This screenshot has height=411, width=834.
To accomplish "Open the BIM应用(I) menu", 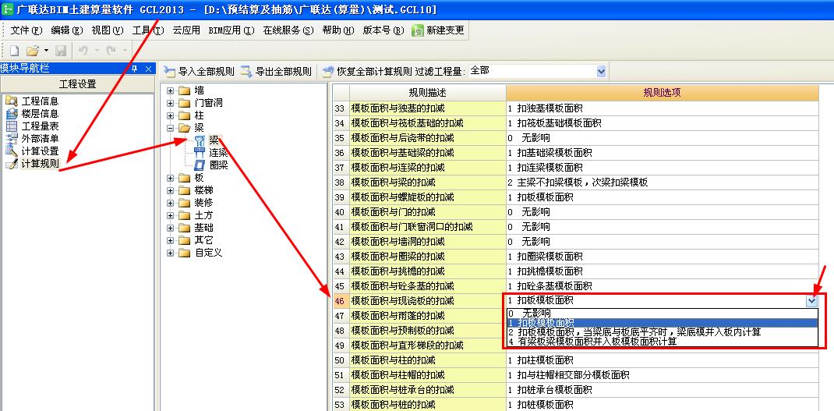I will [231, 30].
